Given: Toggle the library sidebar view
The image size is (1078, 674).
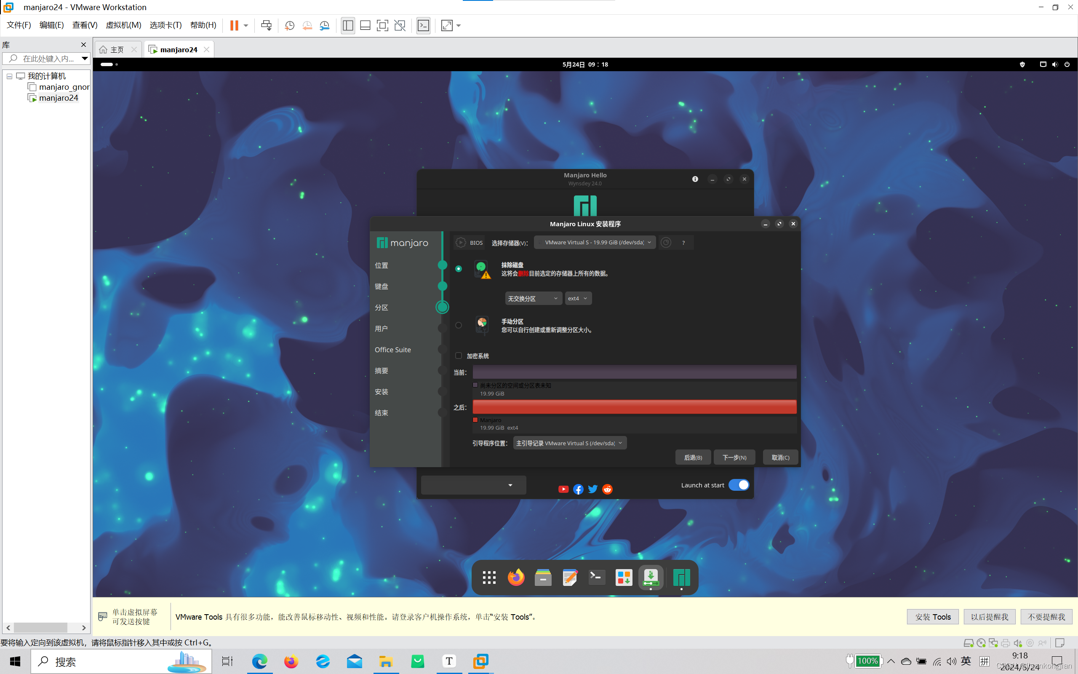Looking at the screenshot, I should click(x=348, y=25).
